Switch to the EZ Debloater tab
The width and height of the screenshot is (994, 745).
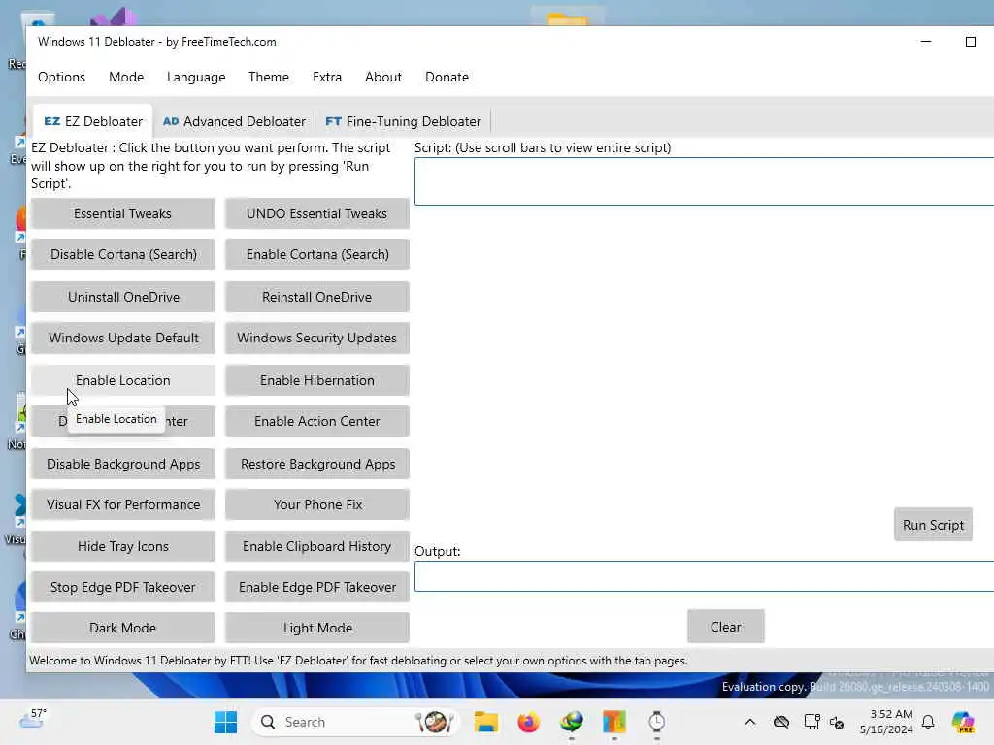click(x=93, y=121)
